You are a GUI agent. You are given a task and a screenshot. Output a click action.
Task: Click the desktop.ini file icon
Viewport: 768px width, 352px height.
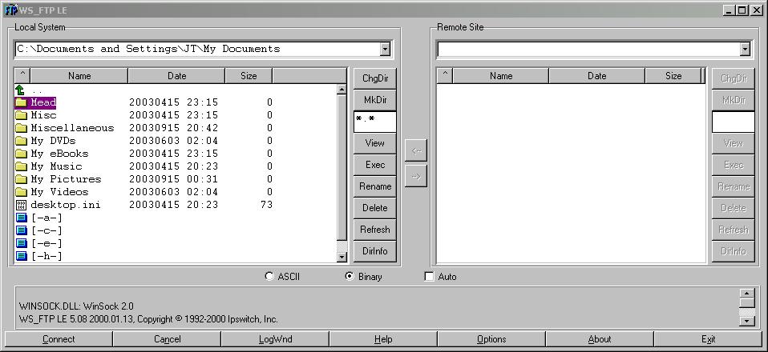pos(21,205)
